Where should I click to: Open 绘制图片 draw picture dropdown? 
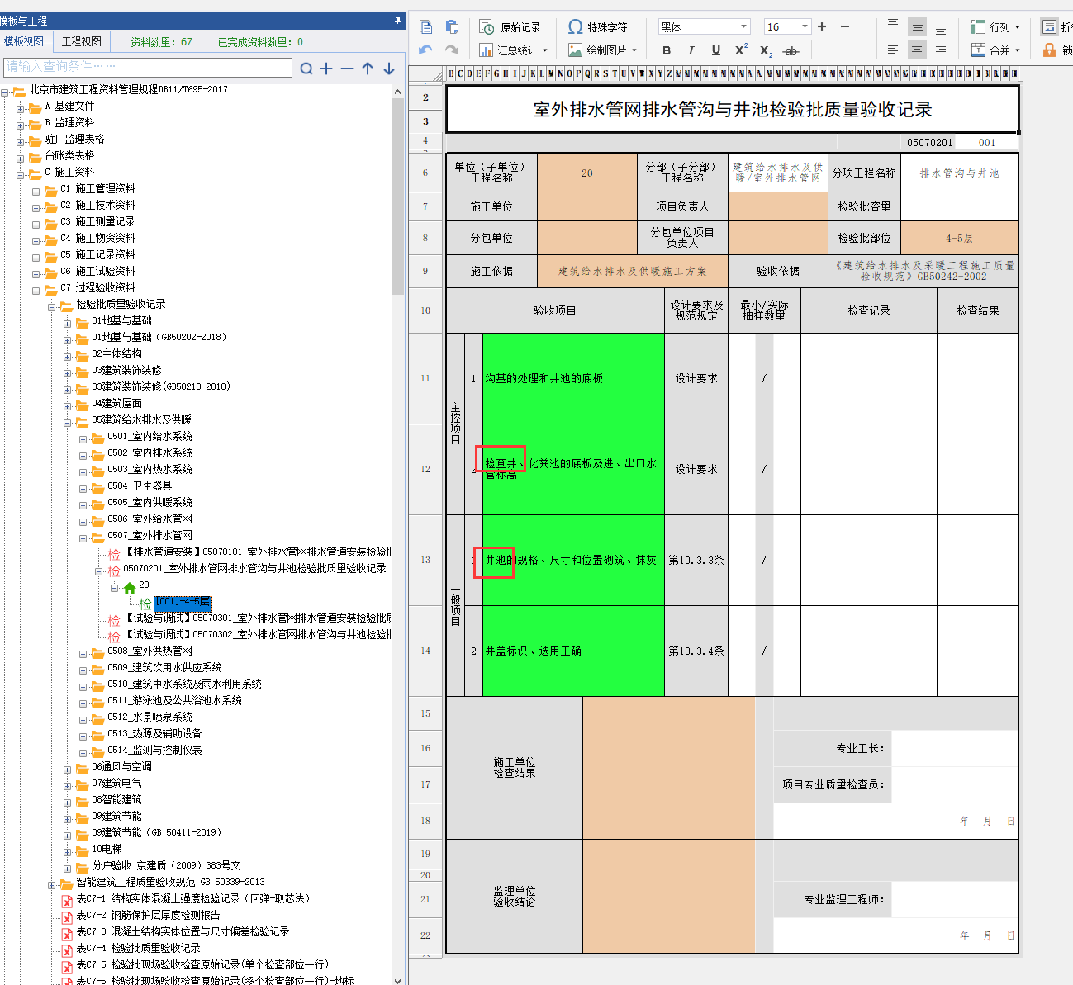click(602, 50)
